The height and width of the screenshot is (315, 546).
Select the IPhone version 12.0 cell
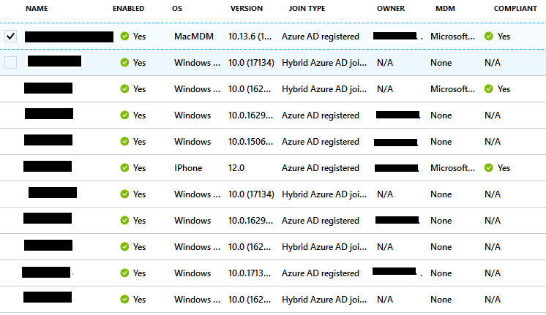click(237, 167)
